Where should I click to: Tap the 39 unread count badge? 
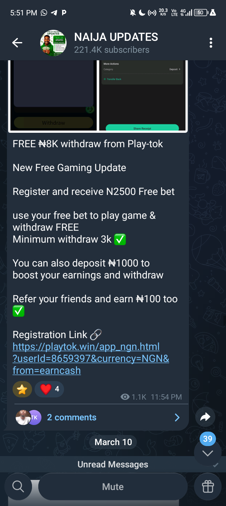207,439
